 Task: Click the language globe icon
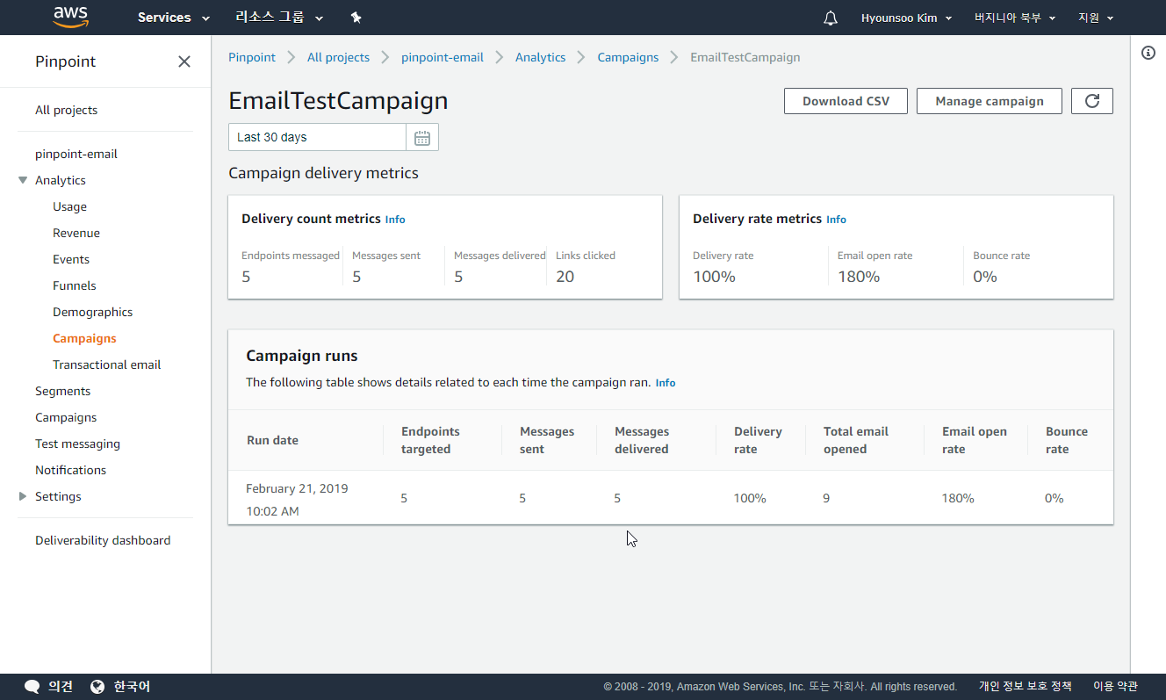pyautogui.click(x=97, y=687)
